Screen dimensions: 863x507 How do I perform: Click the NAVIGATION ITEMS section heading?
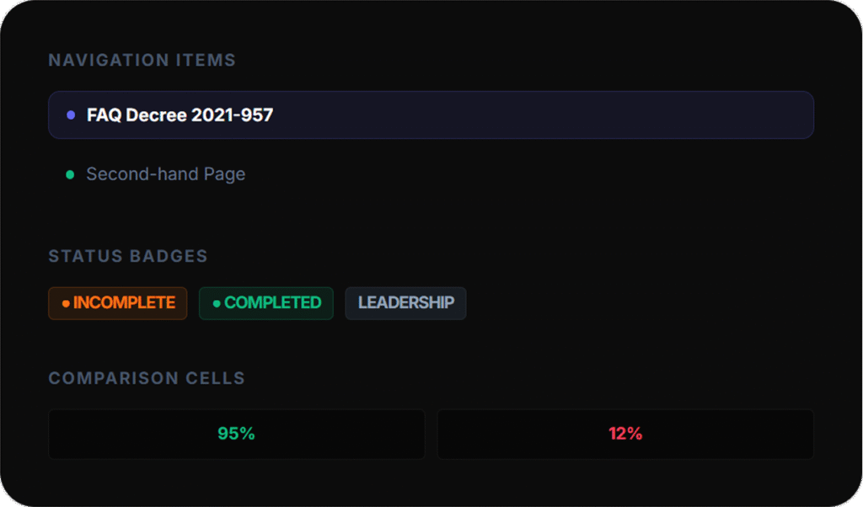[142, 61]
